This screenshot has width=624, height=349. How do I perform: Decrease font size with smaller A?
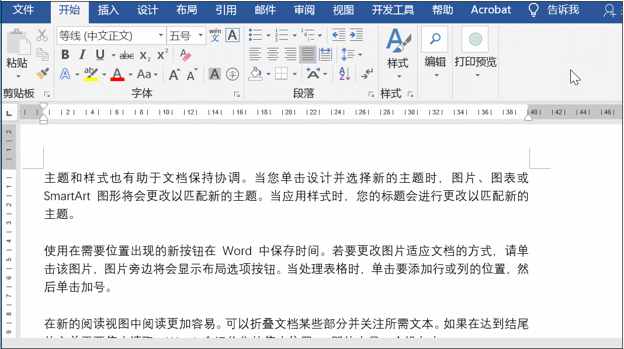pos(192,74)
